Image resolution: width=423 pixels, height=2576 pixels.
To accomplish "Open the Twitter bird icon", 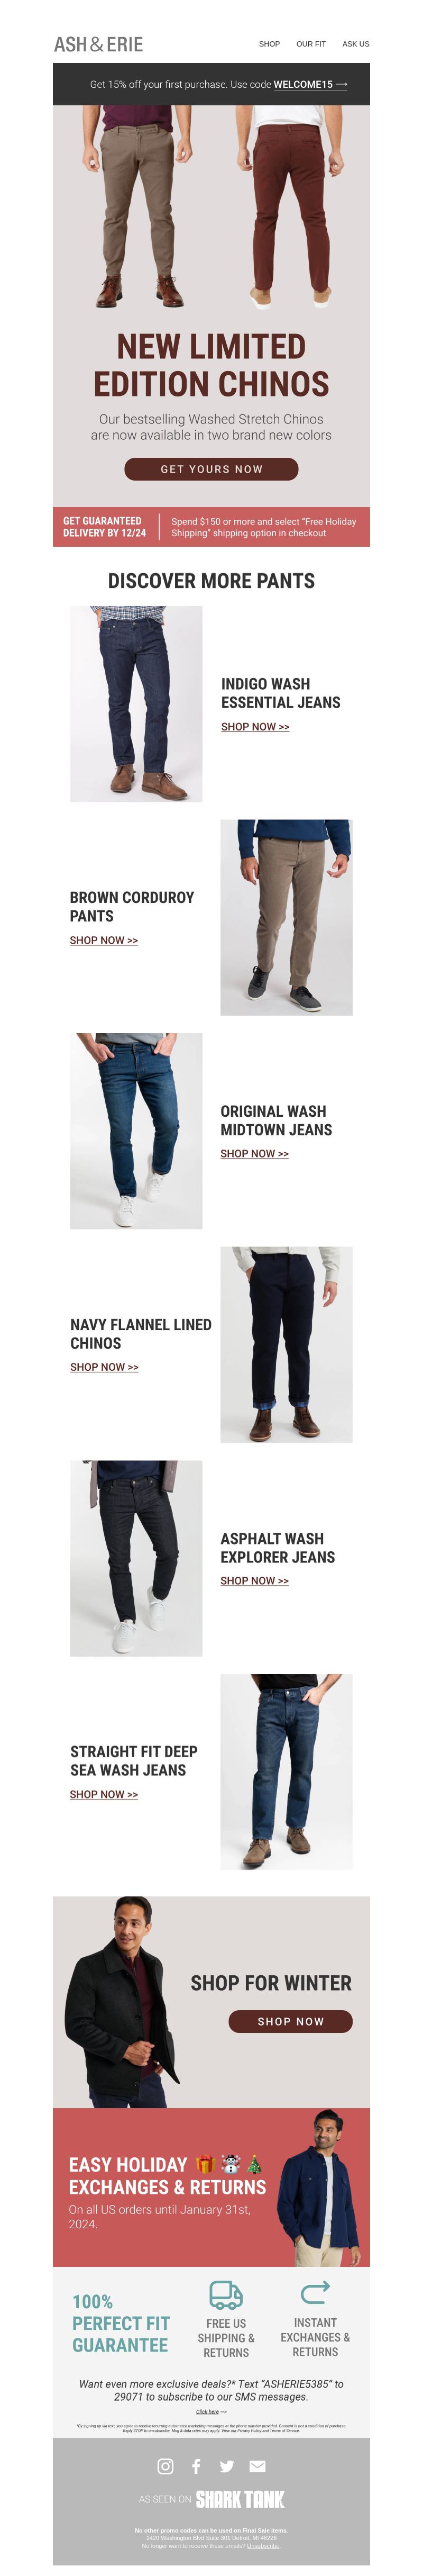I will [x=227, y=2466].
